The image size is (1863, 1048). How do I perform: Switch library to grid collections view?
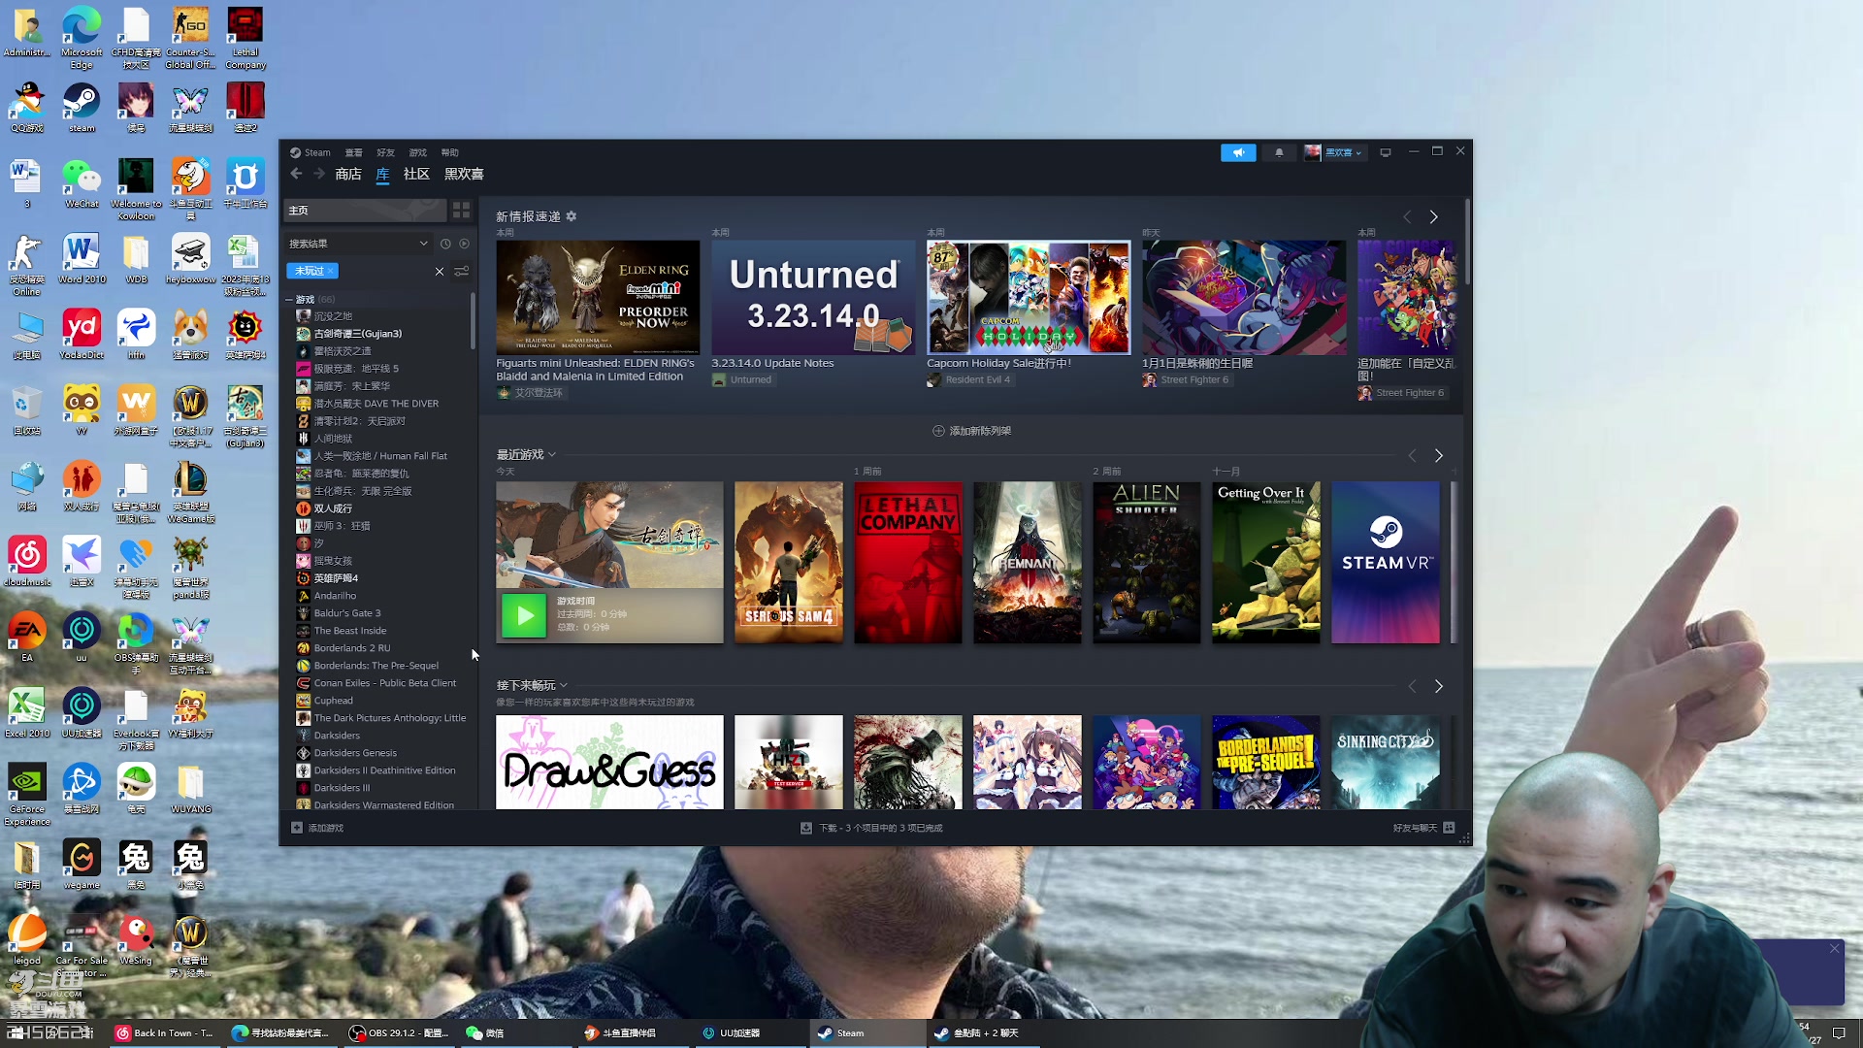point(461,210)
